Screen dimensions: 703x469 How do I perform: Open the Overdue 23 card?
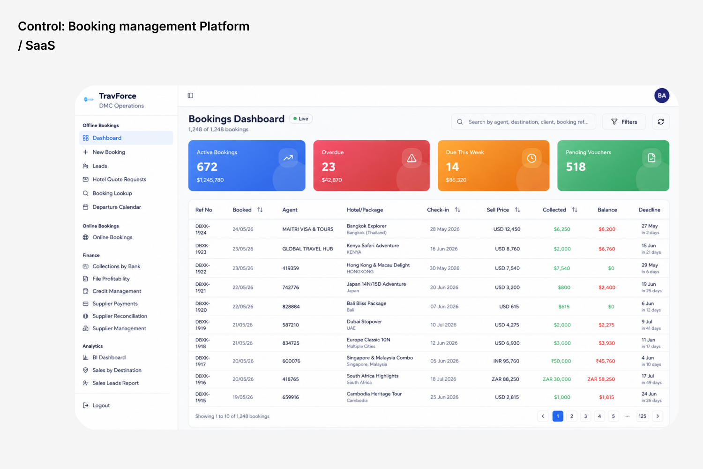pos(371,166)
